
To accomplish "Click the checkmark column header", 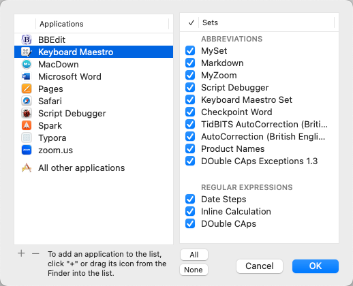I will point(191,22).
